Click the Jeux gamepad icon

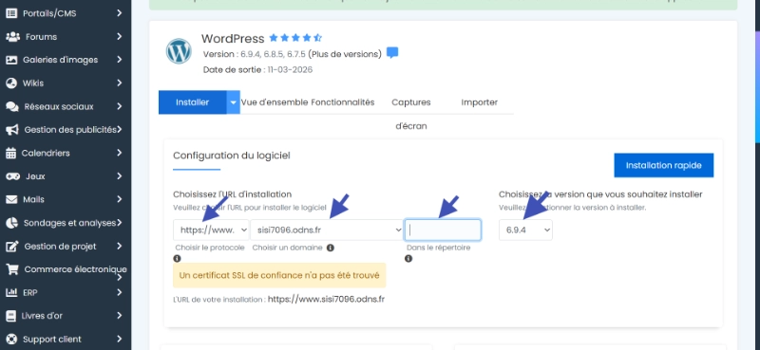[12, 176]
